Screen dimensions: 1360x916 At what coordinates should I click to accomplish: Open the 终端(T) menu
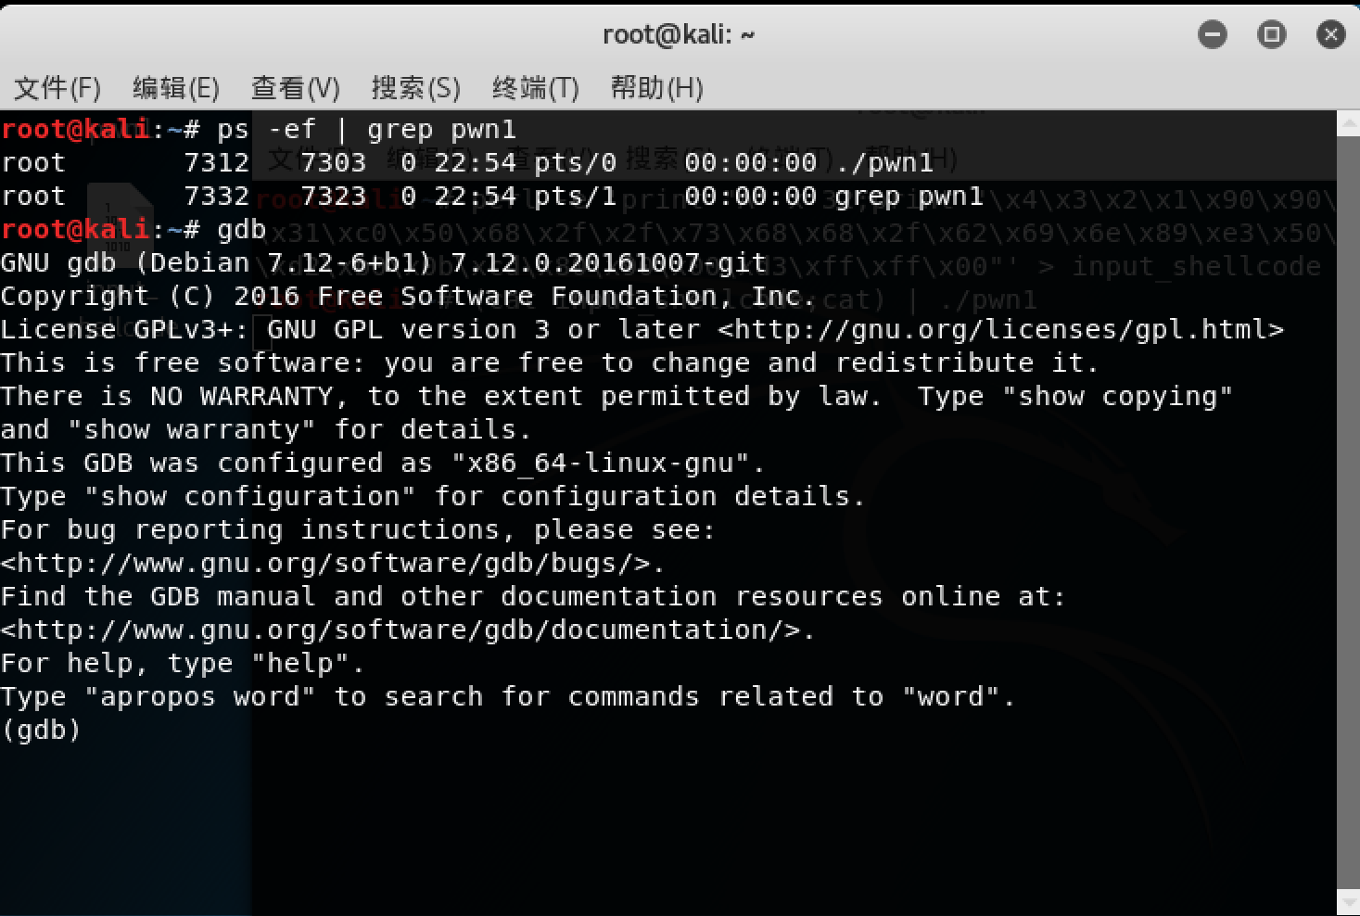(x=536, y=88)
